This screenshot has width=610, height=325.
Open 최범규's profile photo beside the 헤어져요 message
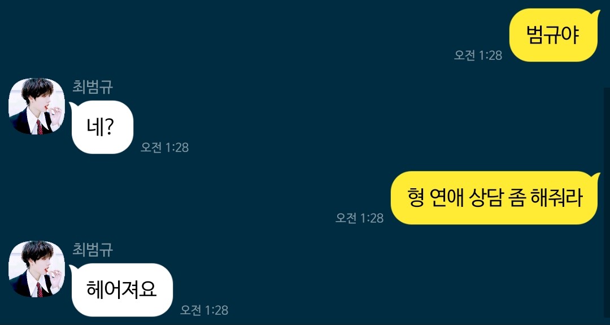tap(37, 269)
